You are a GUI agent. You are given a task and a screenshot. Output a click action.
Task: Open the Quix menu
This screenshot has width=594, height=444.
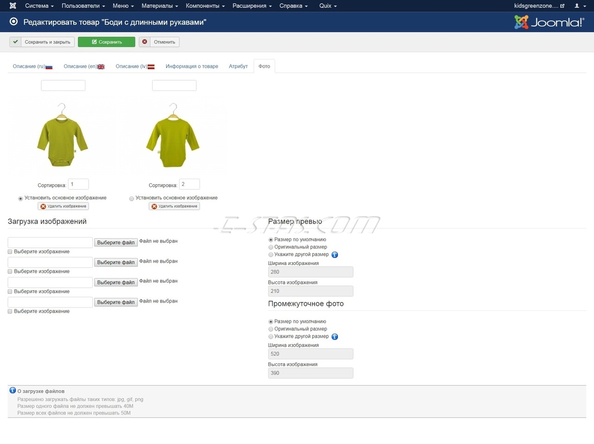click(328, 6)
